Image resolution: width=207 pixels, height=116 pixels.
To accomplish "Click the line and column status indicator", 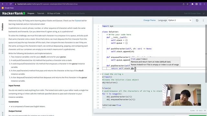I will pyautogui.click(x=198, y=111).
